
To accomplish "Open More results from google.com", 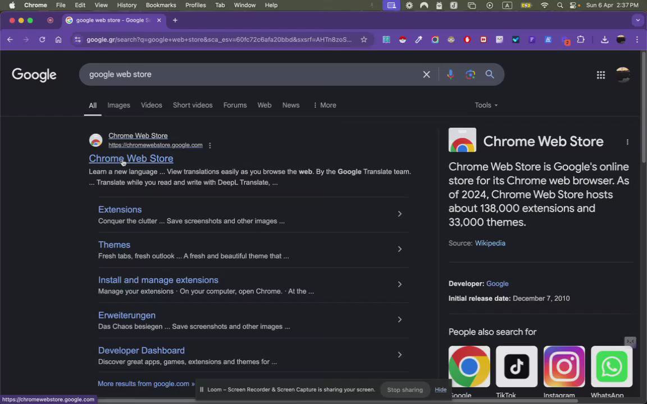I will 146,384.
